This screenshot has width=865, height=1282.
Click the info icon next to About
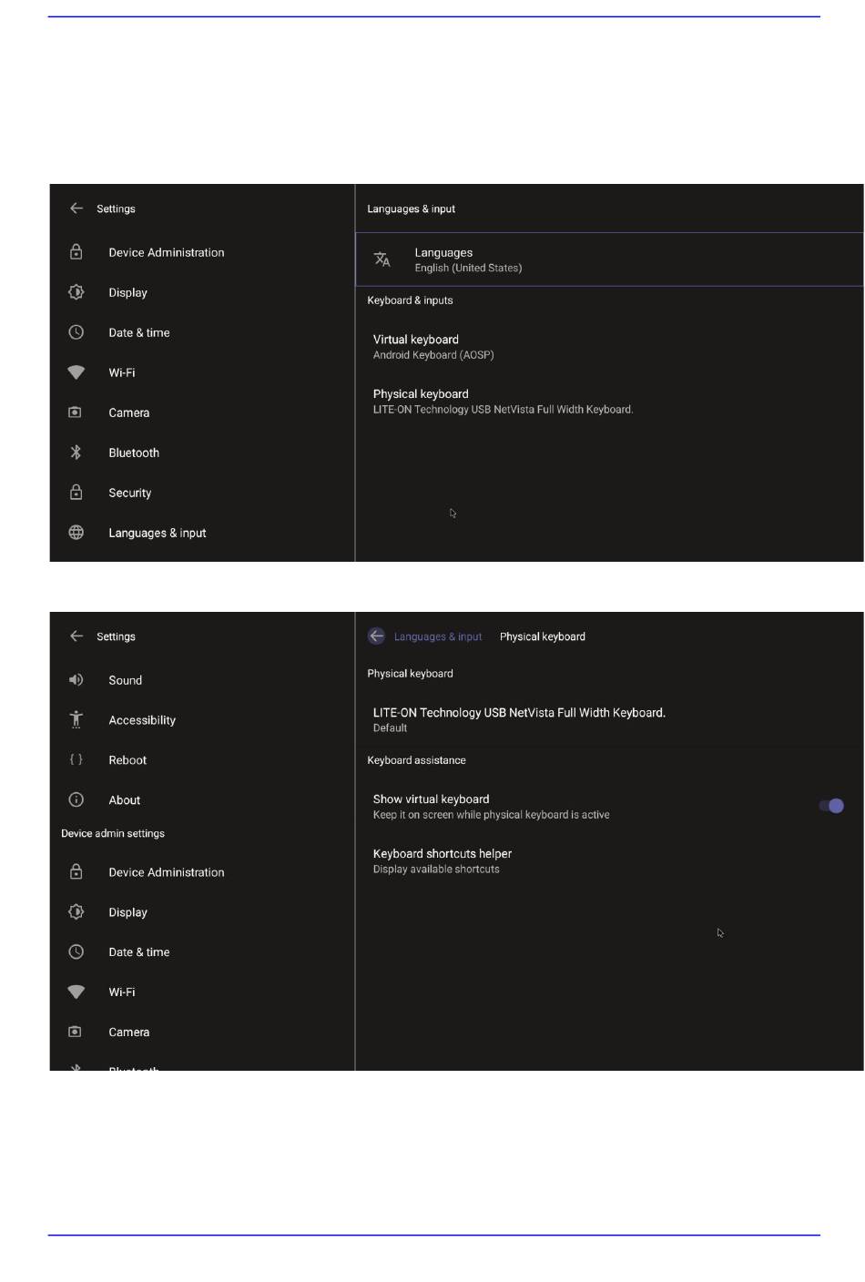click(x=76, y=799)
